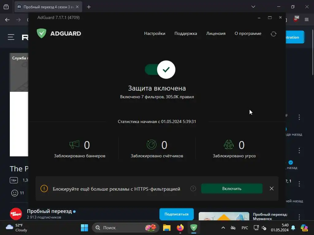This screenshot has height=235, width=314.
Task: Toggle the AdGuard protection switch off
Action: click(160, 69)
